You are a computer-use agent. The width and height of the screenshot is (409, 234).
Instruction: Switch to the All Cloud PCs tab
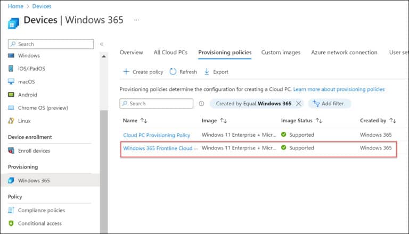[x=170, y=52]
